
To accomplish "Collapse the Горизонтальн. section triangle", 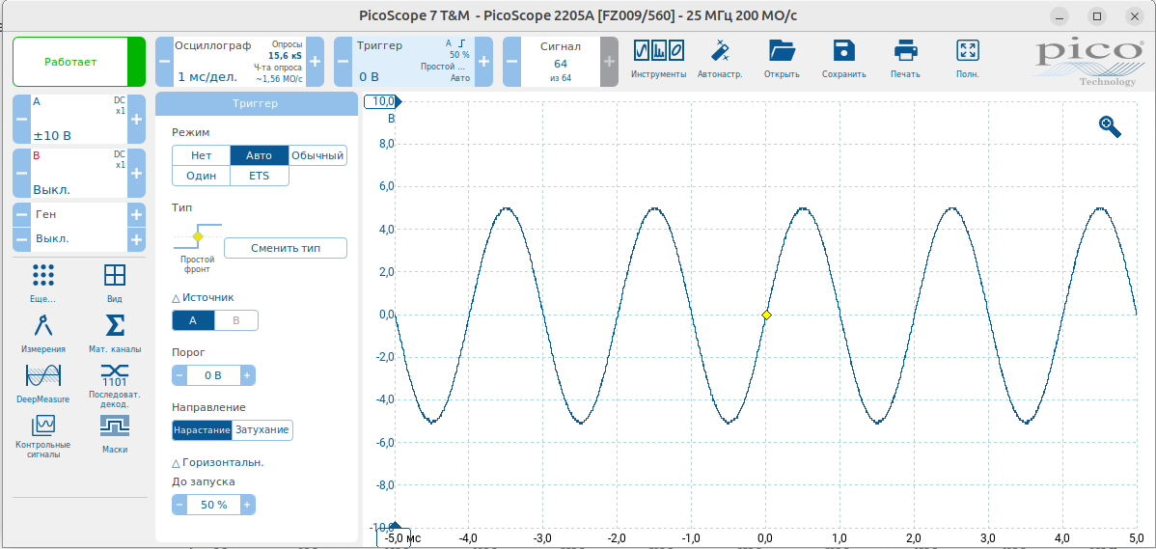I will [x=176, y=462].
